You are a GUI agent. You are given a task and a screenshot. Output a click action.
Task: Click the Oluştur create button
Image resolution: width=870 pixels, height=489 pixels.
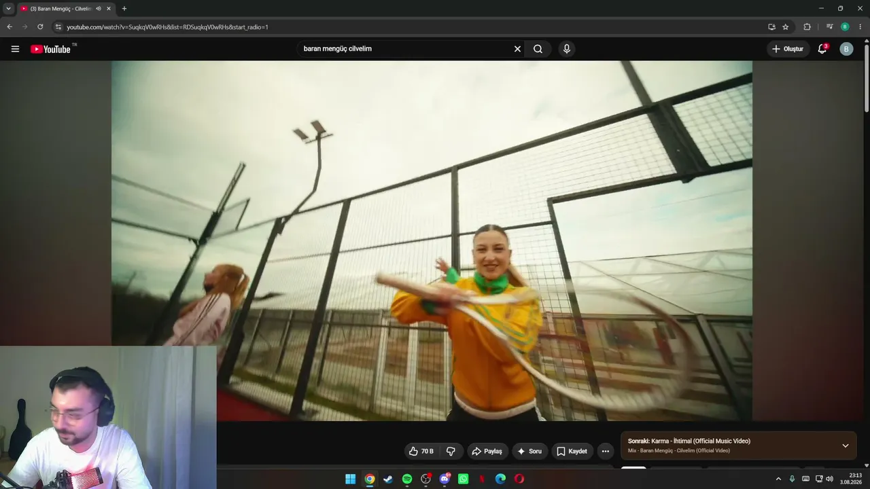[788, 49]
